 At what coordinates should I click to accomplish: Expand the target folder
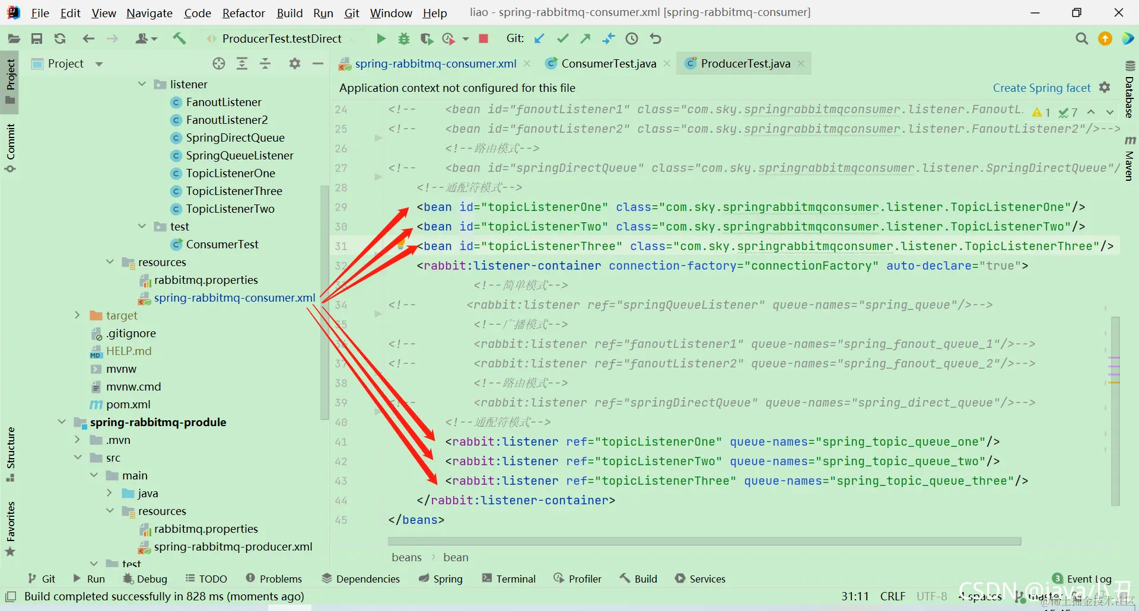(77, 315)
